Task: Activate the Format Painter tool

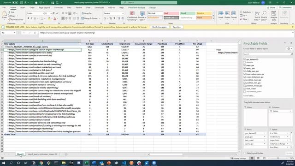Action: (x=16, y=19)
